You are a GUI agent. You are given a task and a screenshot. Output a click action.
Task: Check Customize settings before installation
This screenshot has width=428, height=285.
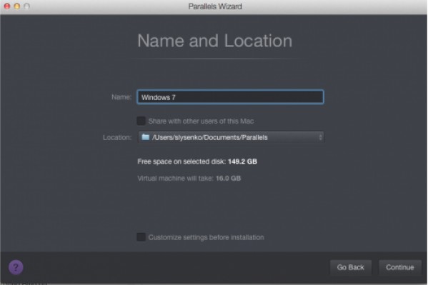coord(141,237)
